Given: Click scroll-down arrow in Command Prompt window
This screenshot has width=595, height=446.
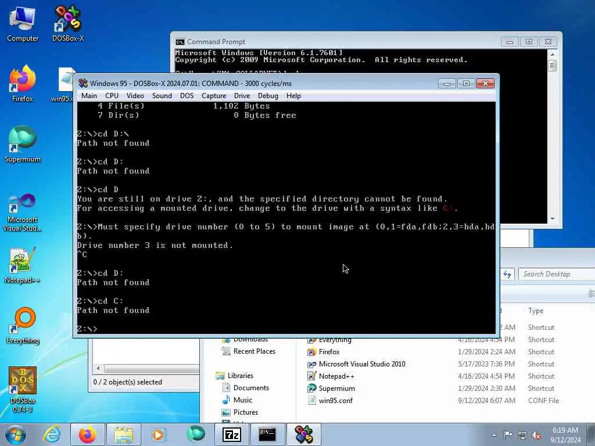Looking at the screenshot, I should [553, 219].
